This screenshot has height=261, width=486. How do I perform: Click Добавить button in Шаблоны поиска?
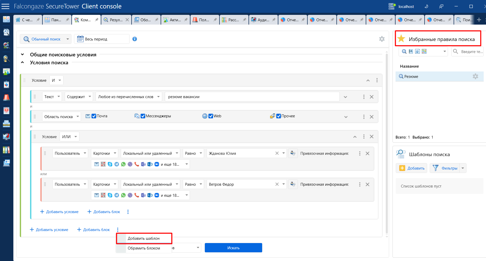pyautogui.click(x=411, y=168)
